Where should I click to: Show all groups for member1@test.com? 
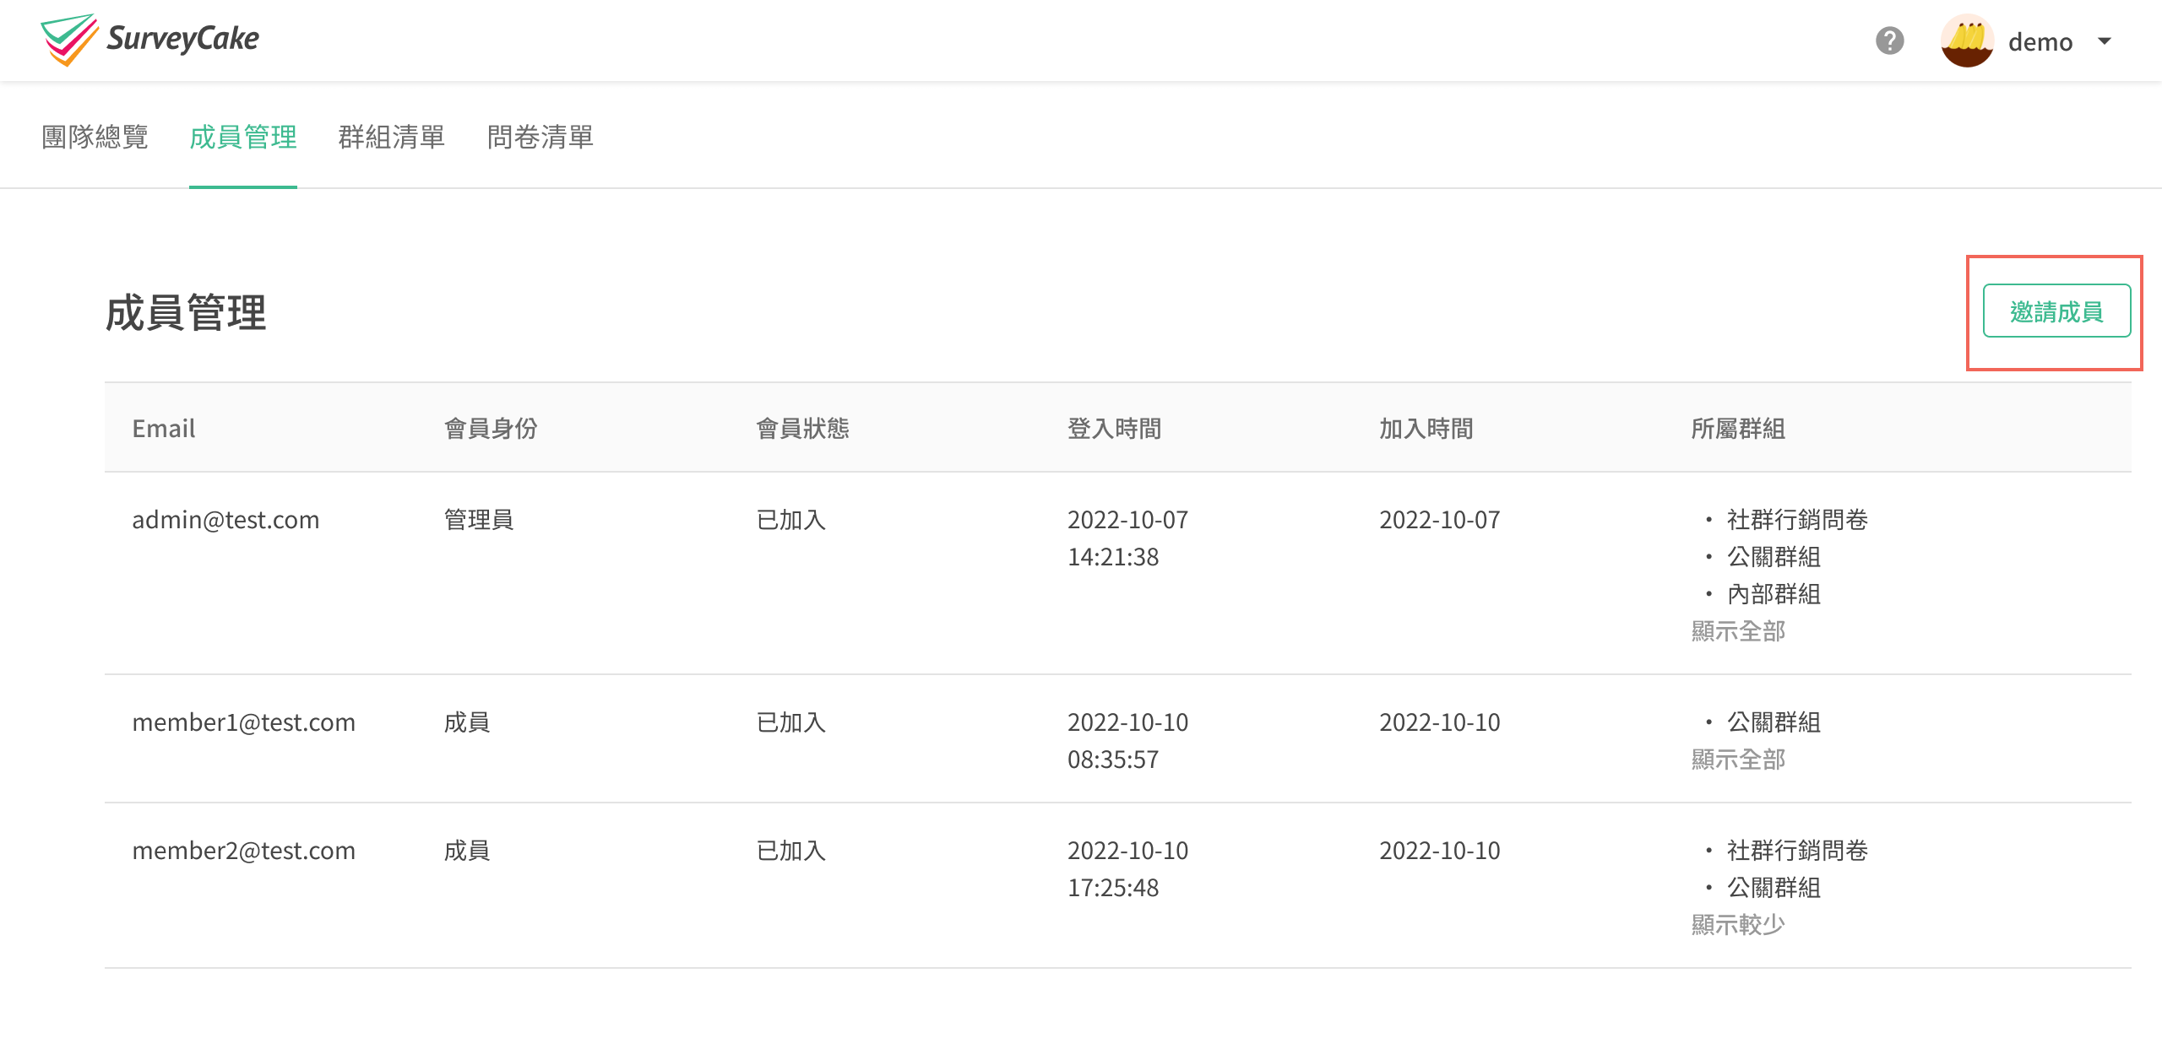[x=1738, y=760]
